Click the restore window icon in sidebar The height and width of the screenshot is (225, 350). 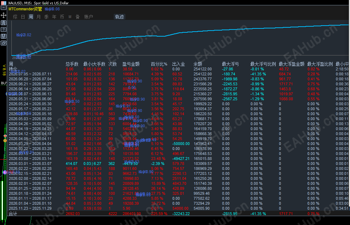[4, 43]
